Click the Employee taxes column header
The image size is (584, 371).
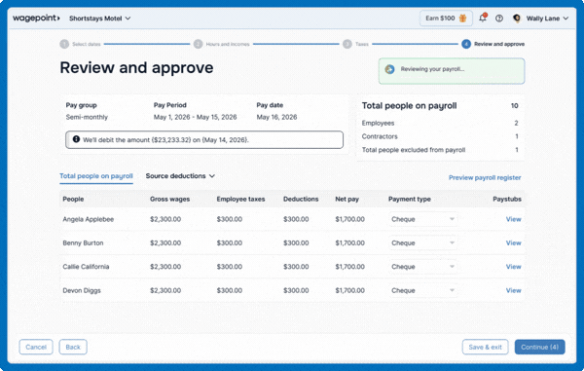point(240,199)
